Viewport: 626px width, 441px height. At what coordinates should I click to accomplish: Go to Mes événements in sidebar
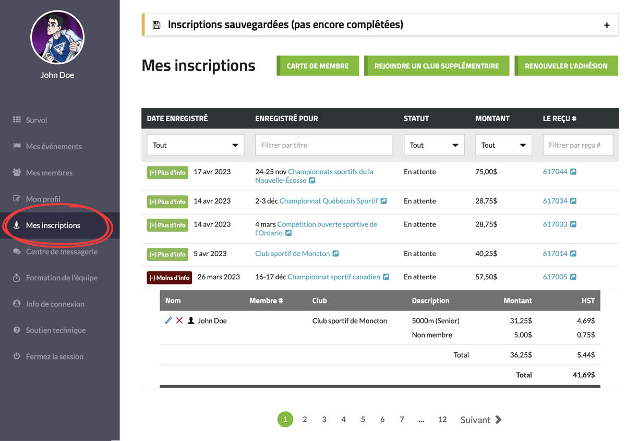[54, 147]
